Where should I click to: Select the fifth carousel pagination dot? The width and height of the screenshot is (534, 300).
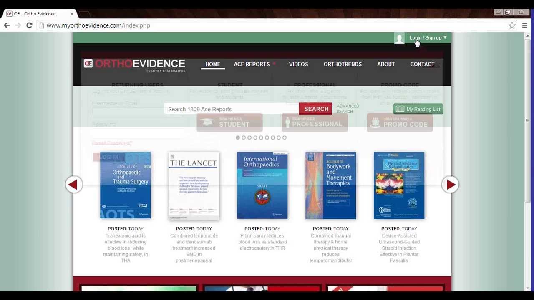[x=261, y=137]
